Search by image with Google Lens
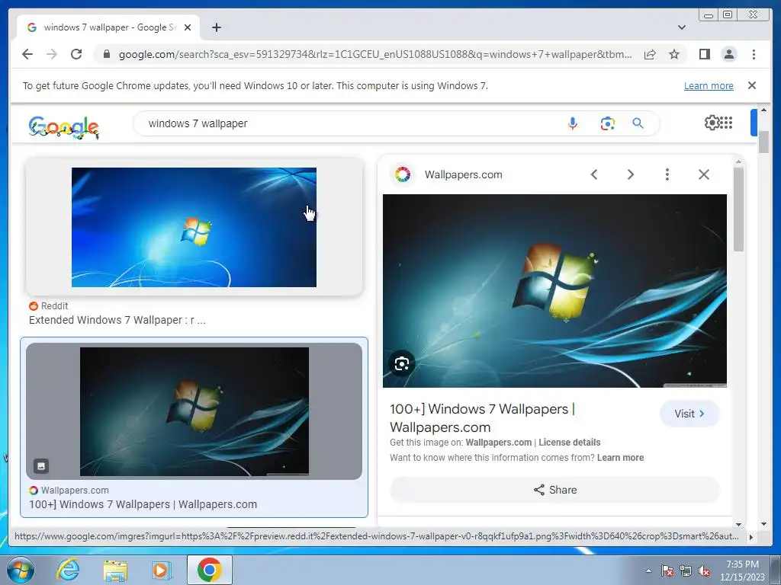Image resolution: width=781 pixels, height=585 pixels. point(607,123)
